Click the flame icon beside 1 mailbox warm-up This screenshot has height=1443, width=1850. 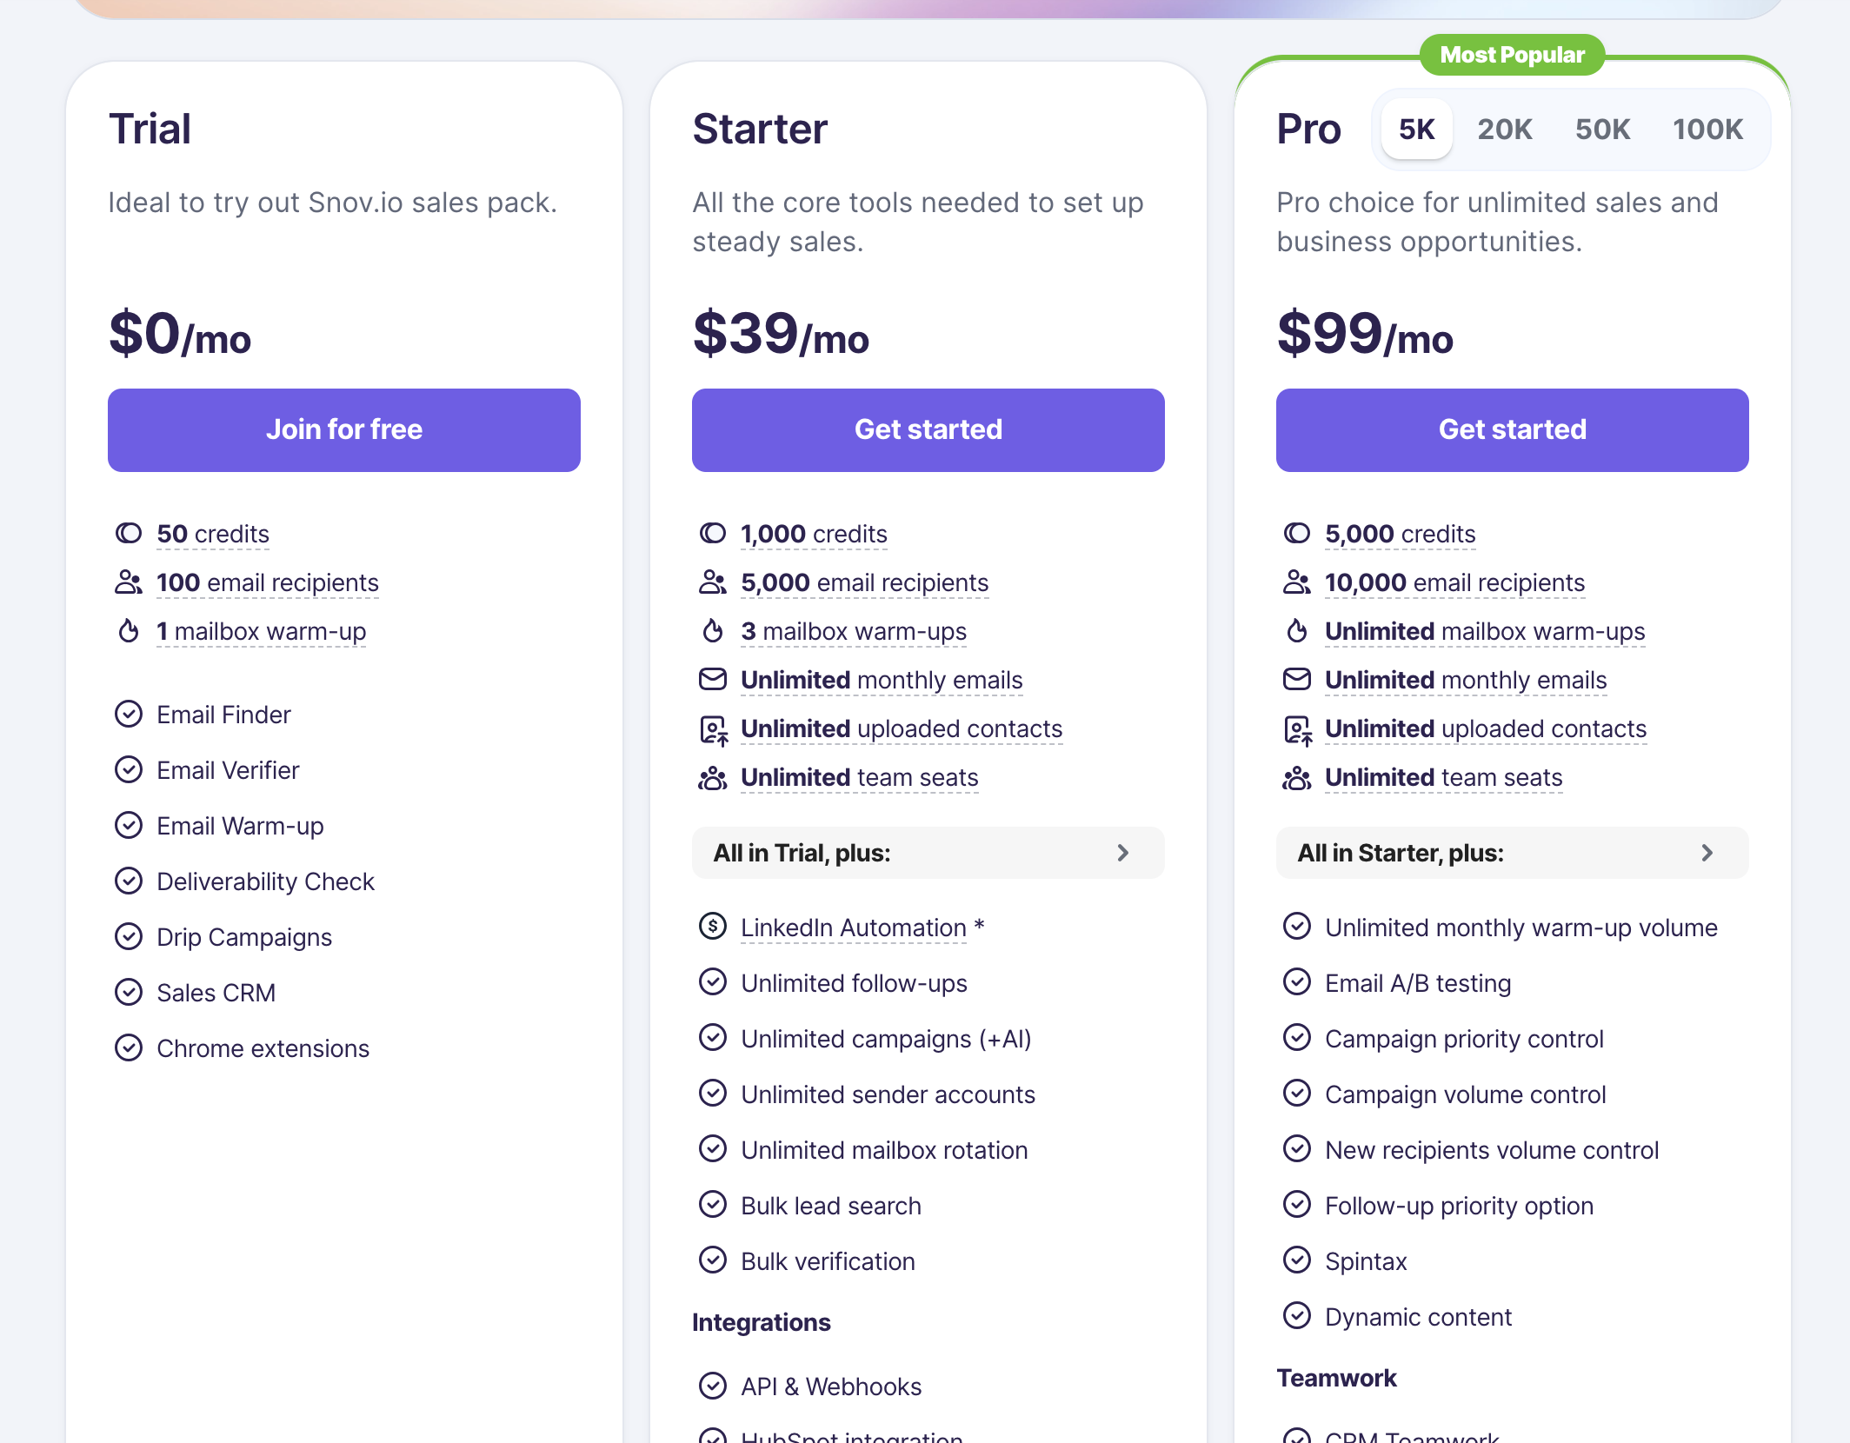(x=129, y=630)
